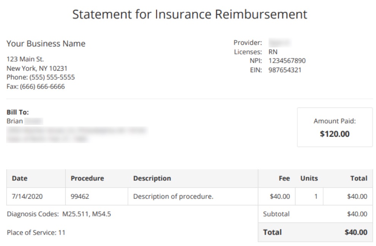Click the RN license value
376x246 pixels.
pyautogui.click(x=273, y=52)
